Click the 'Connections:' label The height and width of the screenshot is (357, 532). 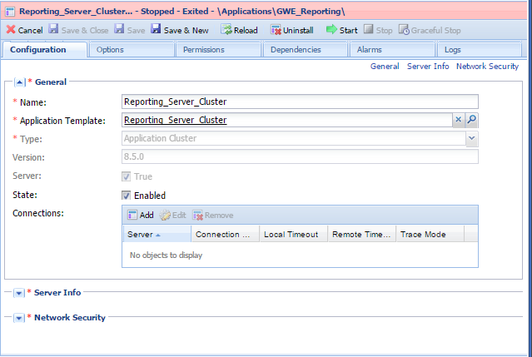(38, 213)
